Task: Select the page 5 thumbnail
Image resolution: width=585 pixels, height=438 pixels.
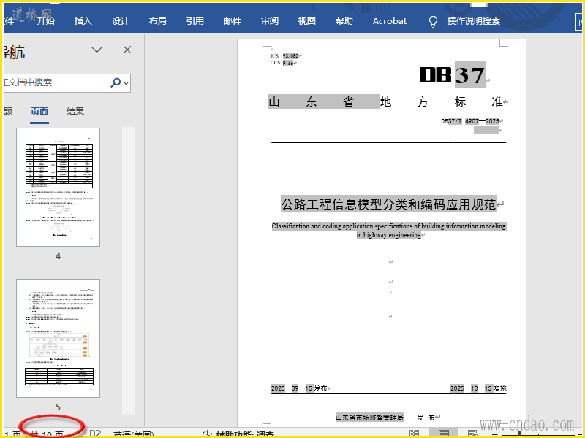Action: point(58,338)
